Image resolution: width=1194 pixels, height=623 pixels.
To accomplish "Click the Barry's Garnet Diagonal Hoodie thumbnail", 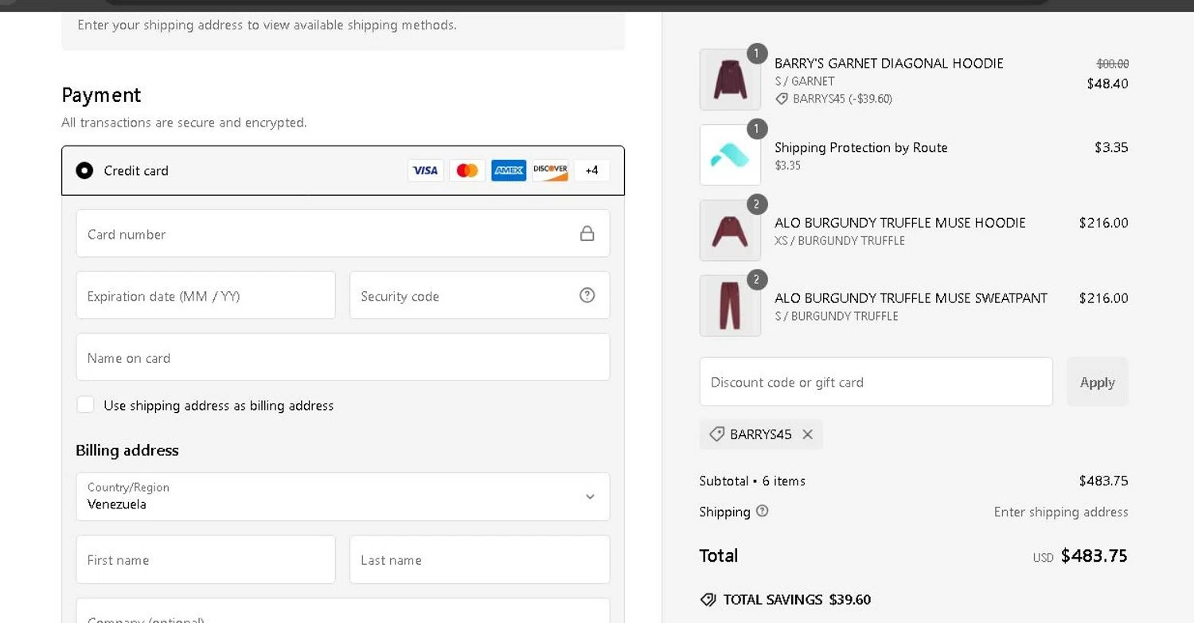I will pyautogui.click(x=730, y=80).
